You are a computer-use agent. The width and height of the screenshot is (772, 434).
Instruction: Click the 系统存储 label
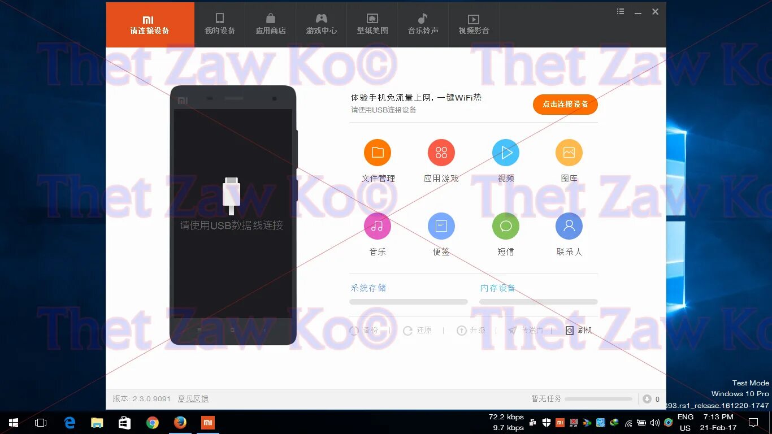pyautogui.click(x=368, y=288)
